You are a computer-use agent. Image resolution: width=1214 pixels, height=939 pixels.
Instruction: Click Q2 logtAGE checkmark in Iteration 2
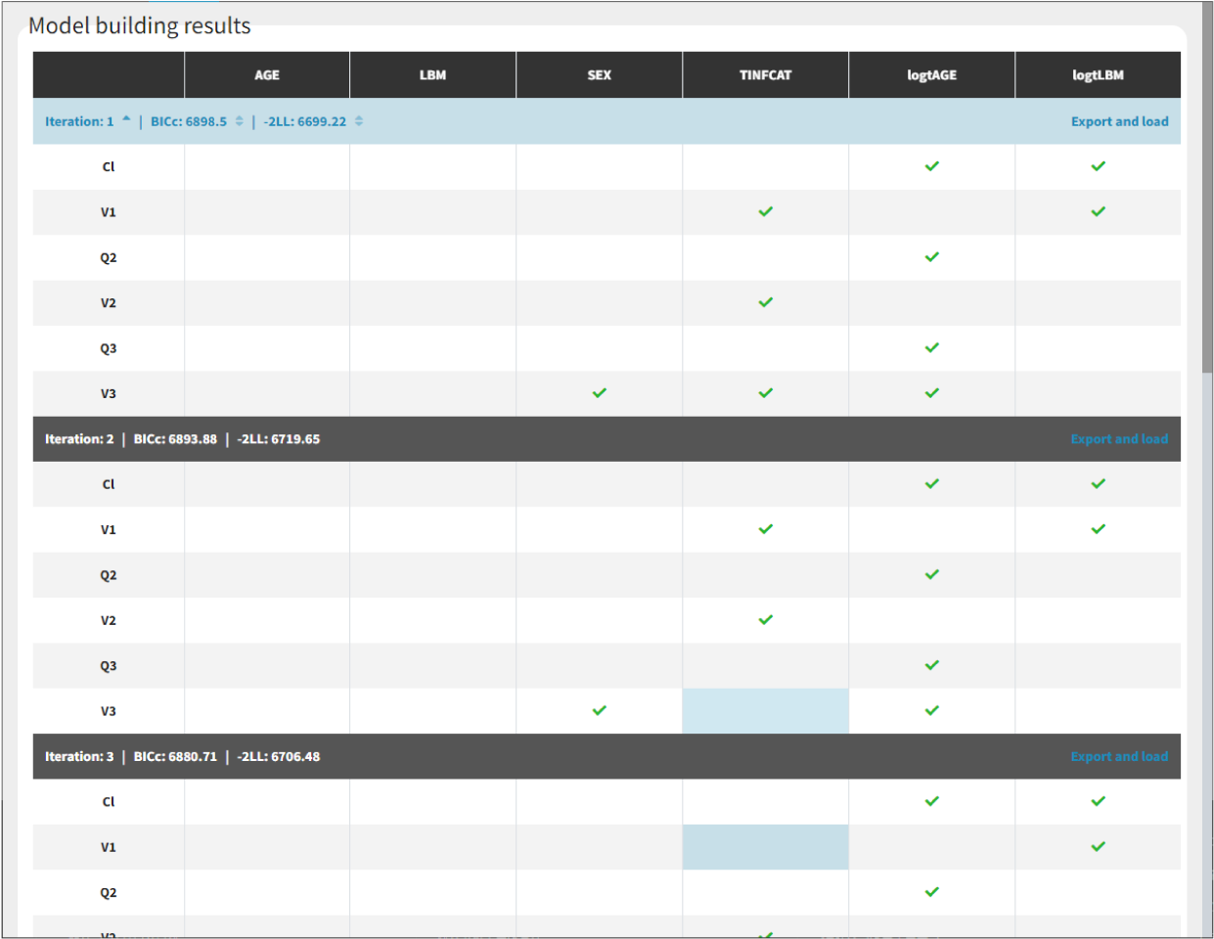click(931, 574)
